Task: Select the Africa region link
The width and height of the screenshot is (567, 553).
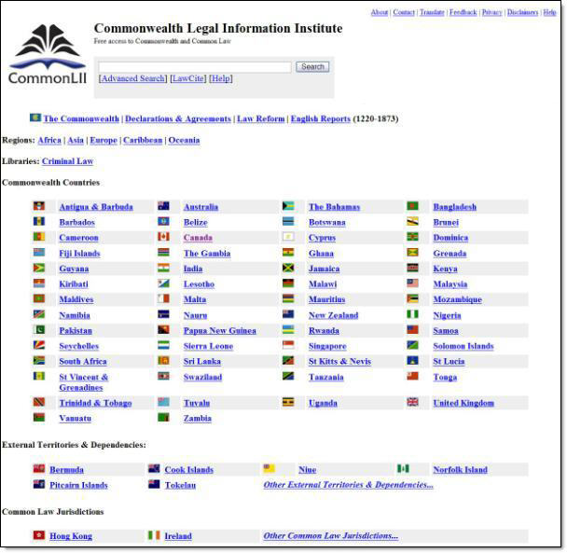Action: click(49, 140)
